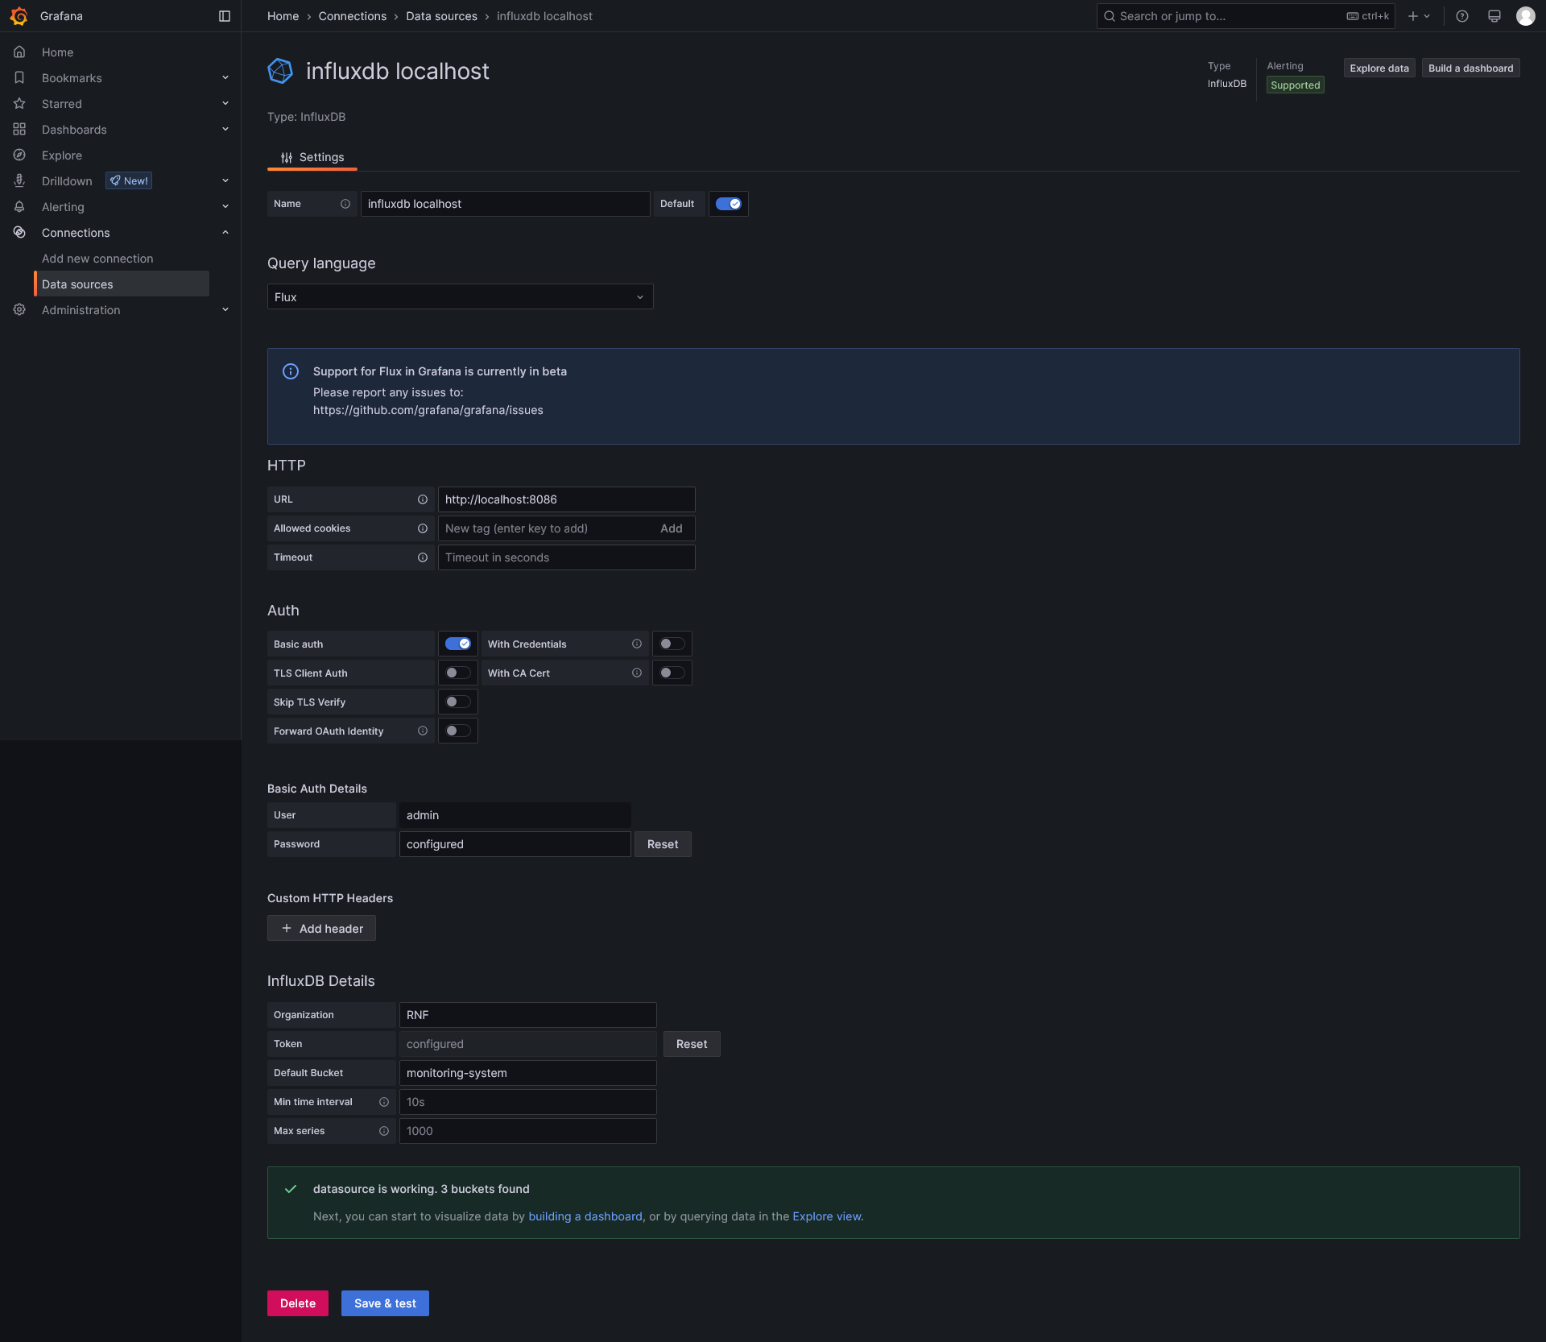Click the URL field info icon

(x=423, y=499)
